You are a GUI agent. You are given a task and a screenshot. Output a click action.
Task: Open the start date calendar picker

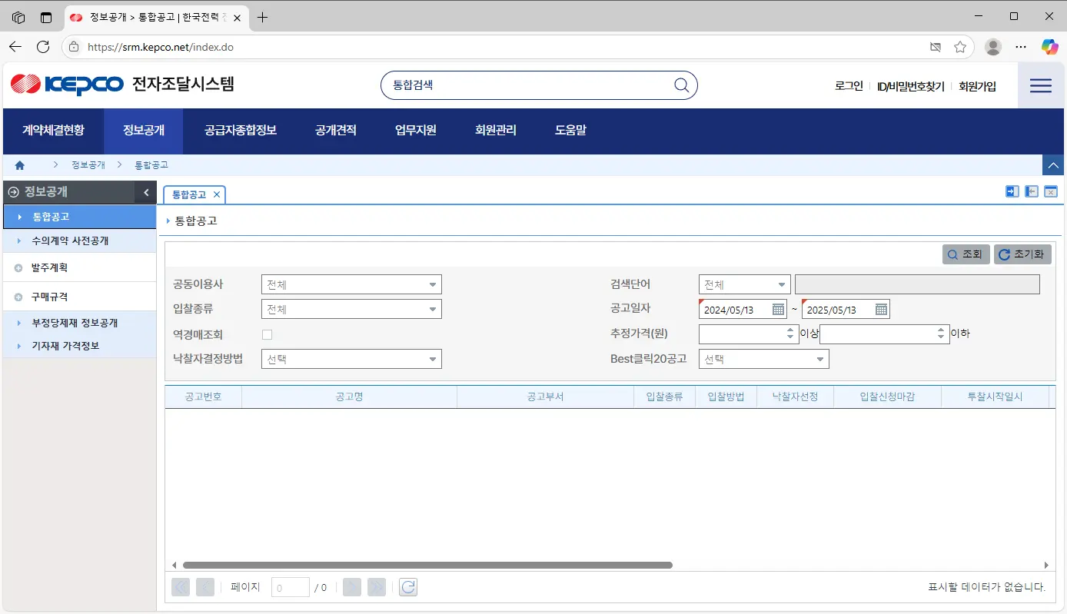click(x=778, y=310)
